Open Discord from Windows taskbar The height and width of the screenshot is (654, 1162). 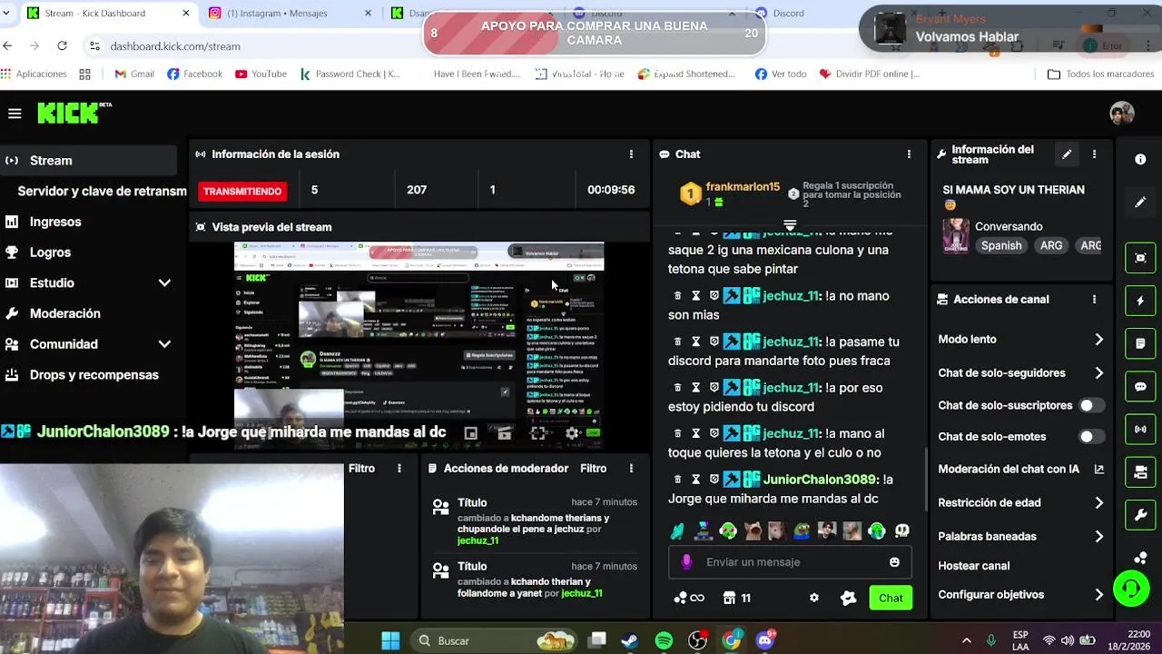coord(765,641)
